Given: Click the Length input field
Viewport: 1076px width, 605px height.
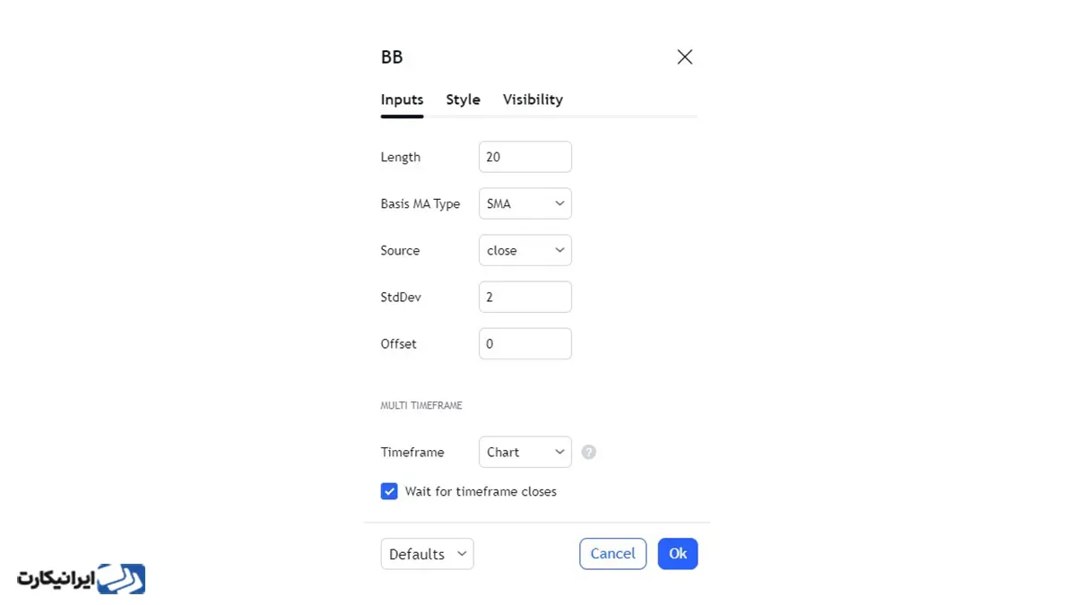Looking at the screenshot, I should pyautogui.click(x=525, y=157).
